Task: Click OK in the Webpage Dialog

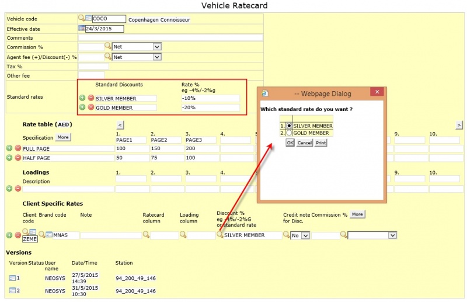Action: point(290,143)
